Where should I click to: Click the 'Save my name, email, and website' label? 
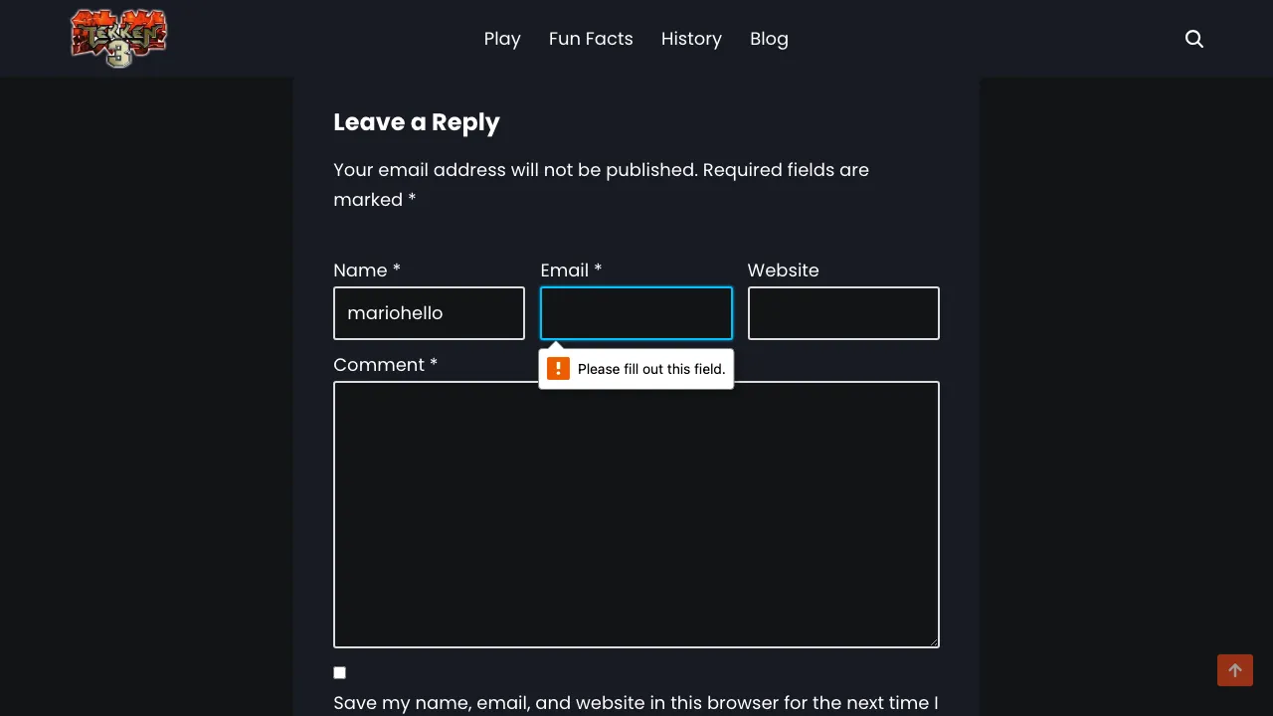coord(636,703)
